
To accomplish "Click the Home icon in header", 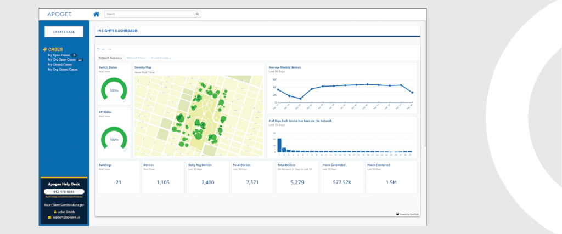I will tap(97, 14).
